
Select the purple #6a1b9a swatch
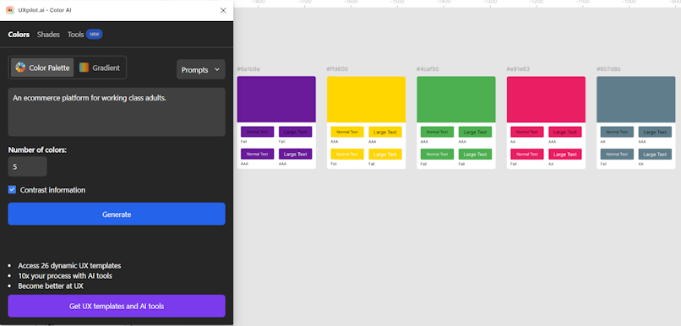point(276,99)
